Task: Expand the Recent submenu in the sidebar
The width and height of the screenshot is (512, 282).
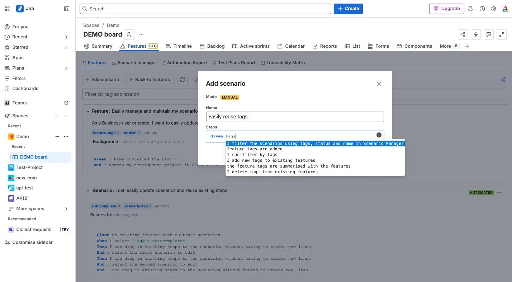Action: tap(66, 37)
